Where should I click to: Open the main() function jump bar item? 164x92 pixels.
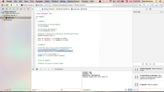coord(84,9)
